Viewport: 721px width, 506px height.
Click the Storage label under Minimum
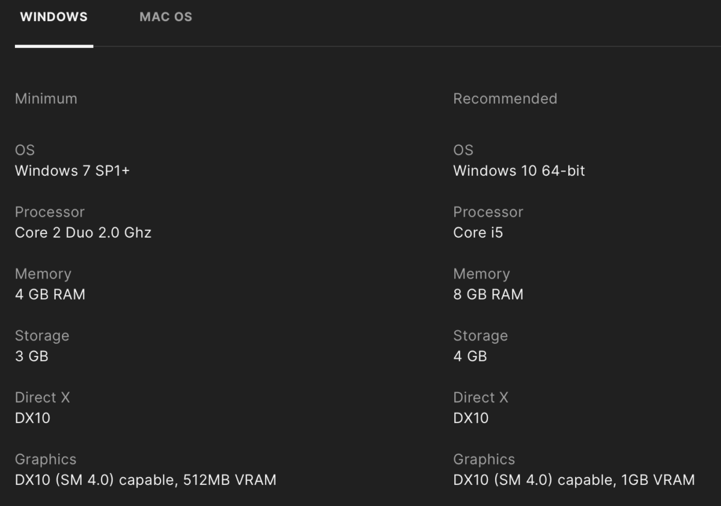(x=42, y=336)
